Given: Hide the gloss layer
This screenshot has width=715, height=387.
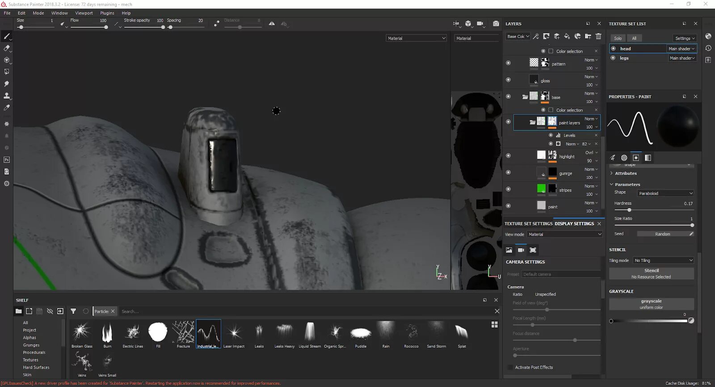Looking at the screenshot, I should pyautogui.click(x=508, y=80).
